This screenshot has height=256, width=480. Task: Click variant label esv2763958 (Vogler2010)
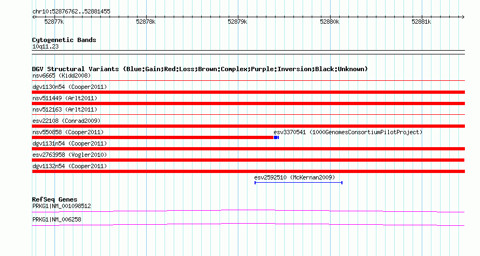pos(70,155)
